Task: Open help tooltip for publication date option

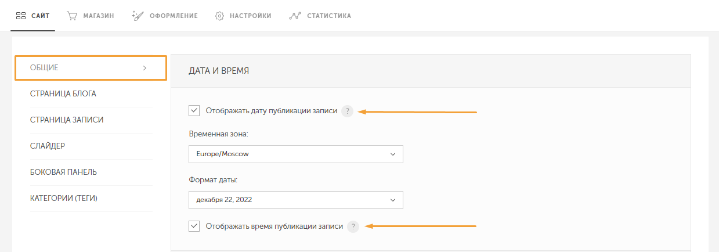Action: [x=347, y=111]
